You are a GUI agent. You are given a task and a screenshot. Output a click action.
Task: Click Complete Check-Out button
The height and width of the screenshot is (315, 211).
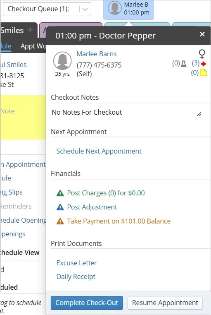[x=87, y=303]
